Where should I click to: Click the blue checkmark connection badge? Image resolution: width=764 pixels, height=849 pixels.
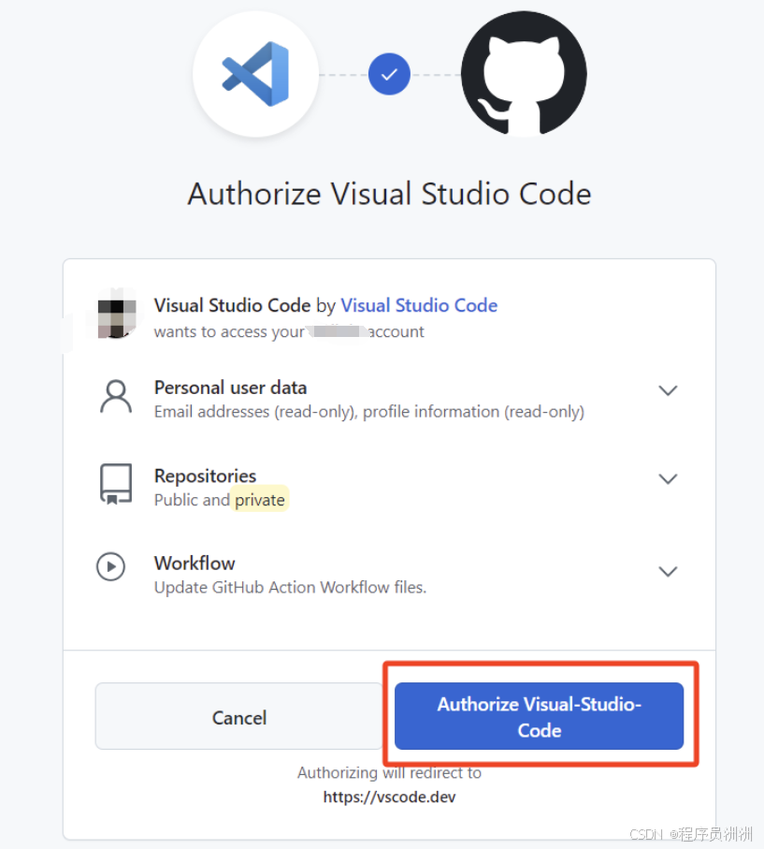pos(389,74)
